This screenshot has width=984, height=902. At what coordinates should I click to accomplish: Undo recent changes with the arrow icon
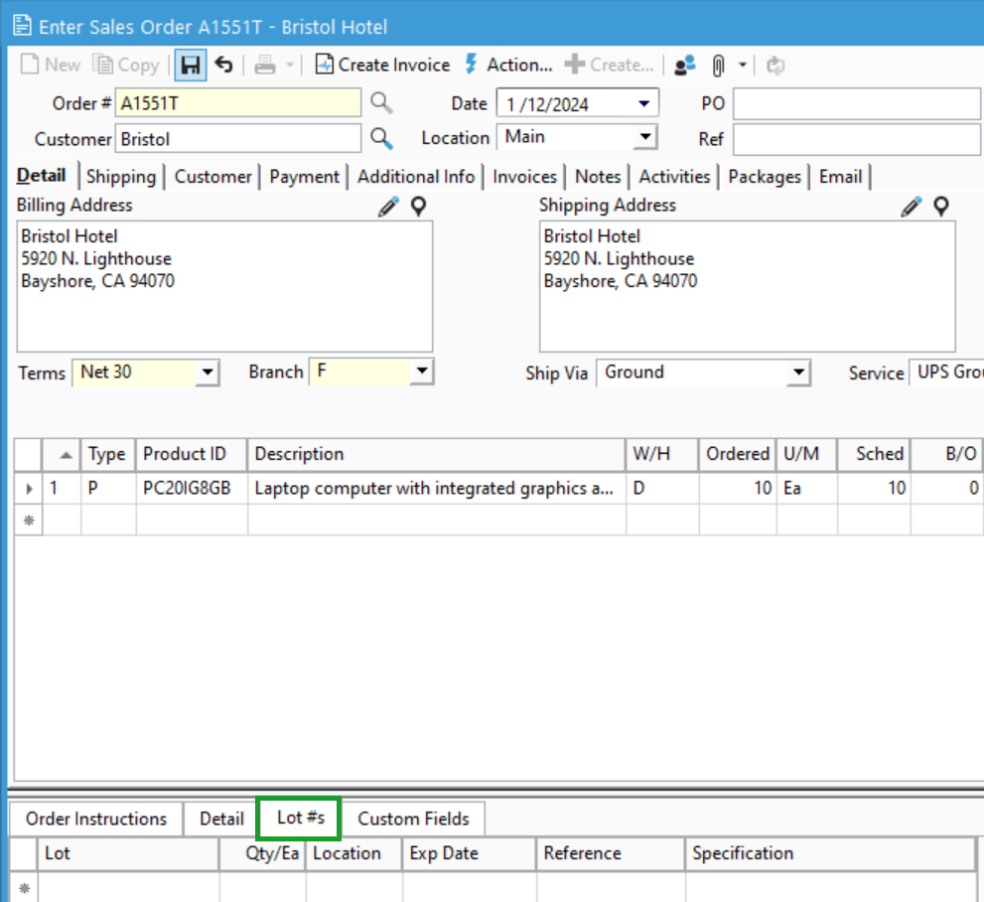tap(220, 65)
